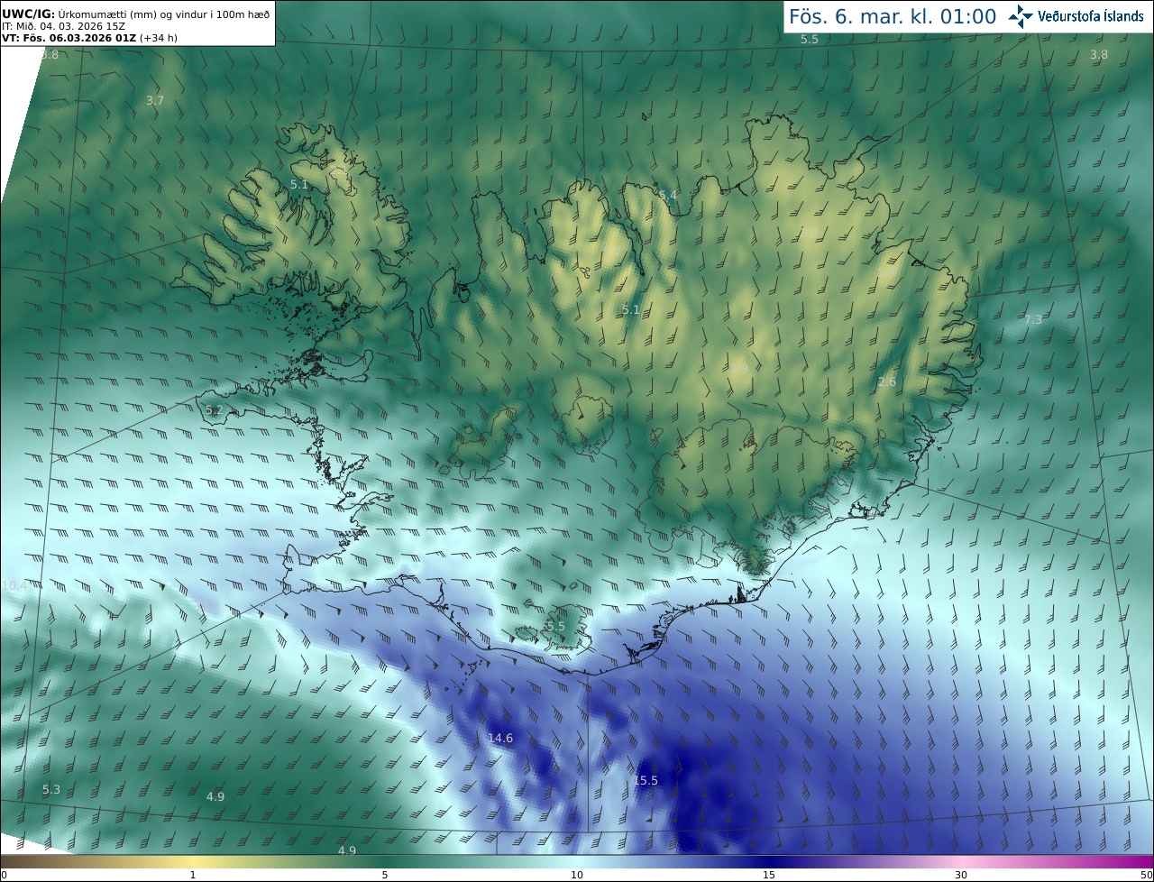1154x882 pixels.
Task: Click the 5.5 value on the south coast glacier
Action: (556, 626)
